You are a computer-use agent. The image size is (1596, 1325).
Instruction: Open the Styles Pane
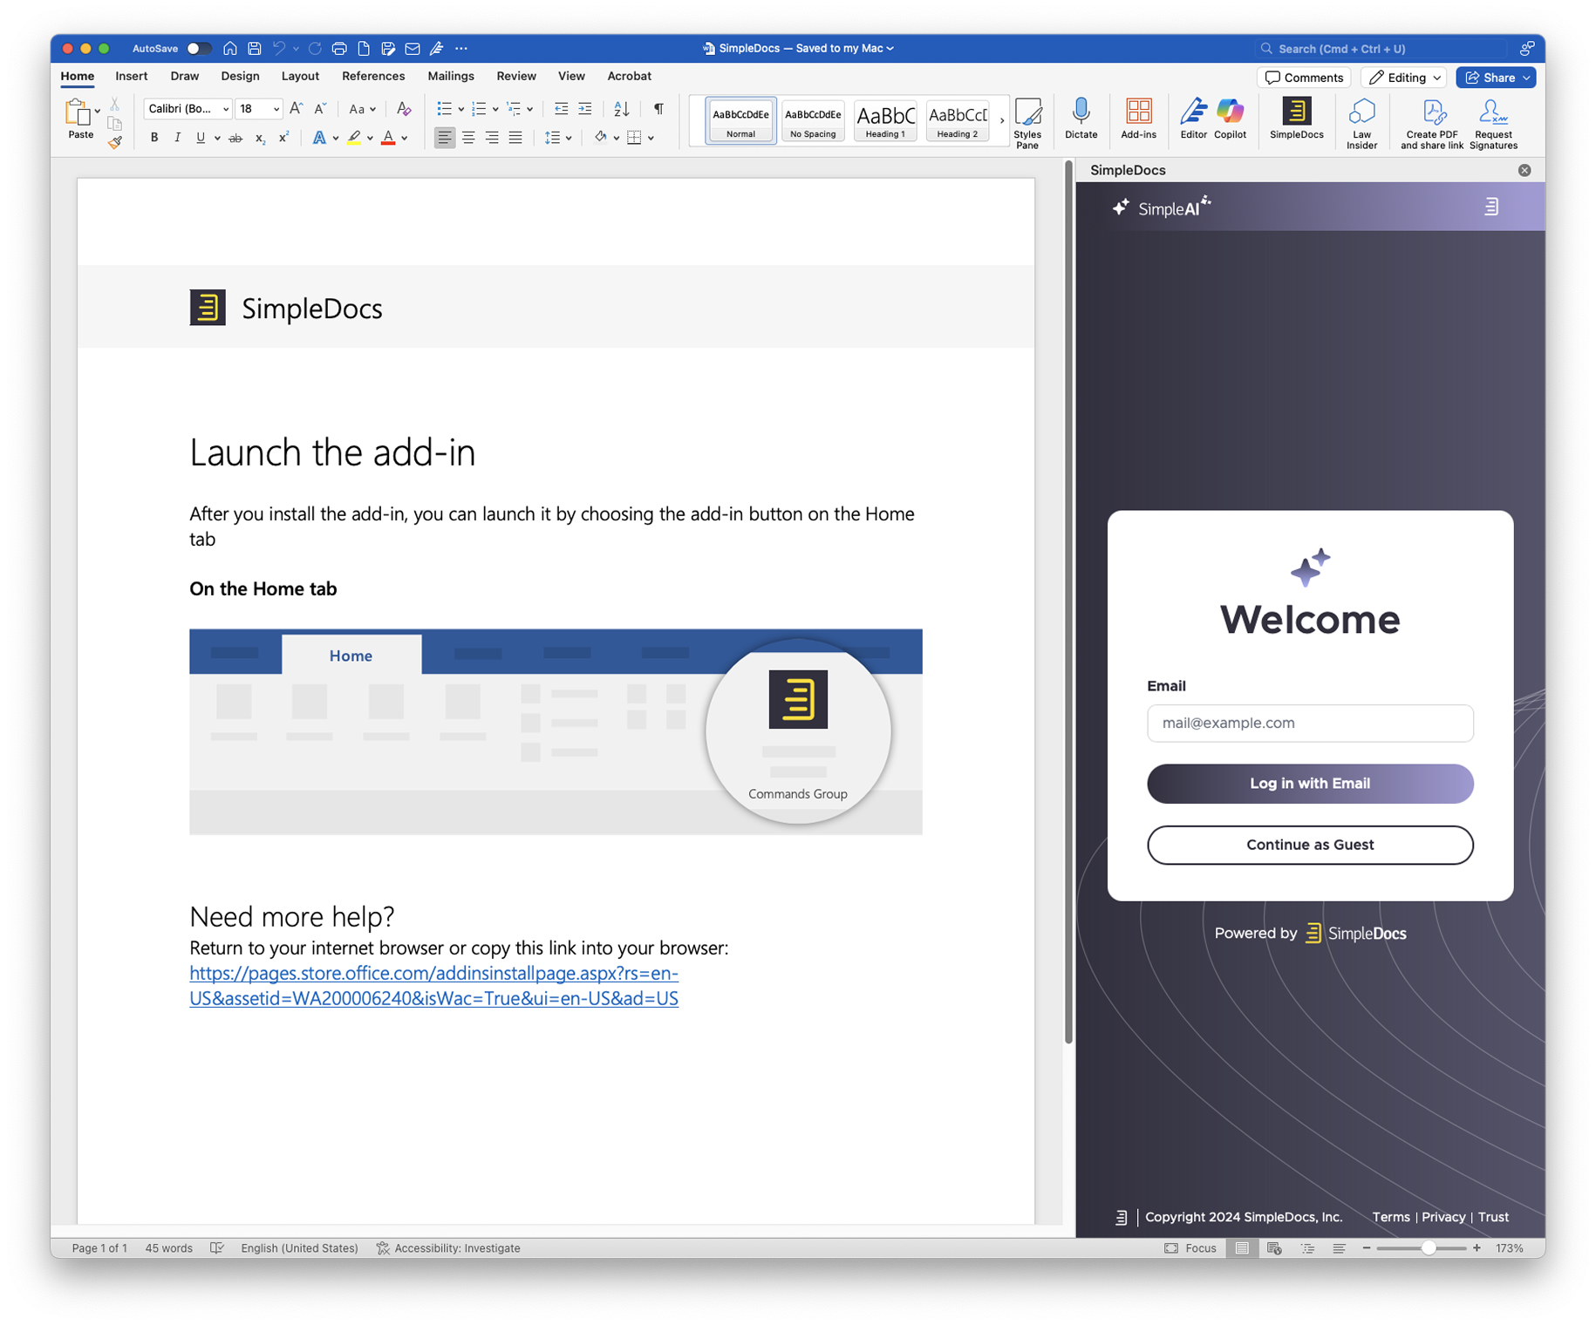tap(1027, 123)
